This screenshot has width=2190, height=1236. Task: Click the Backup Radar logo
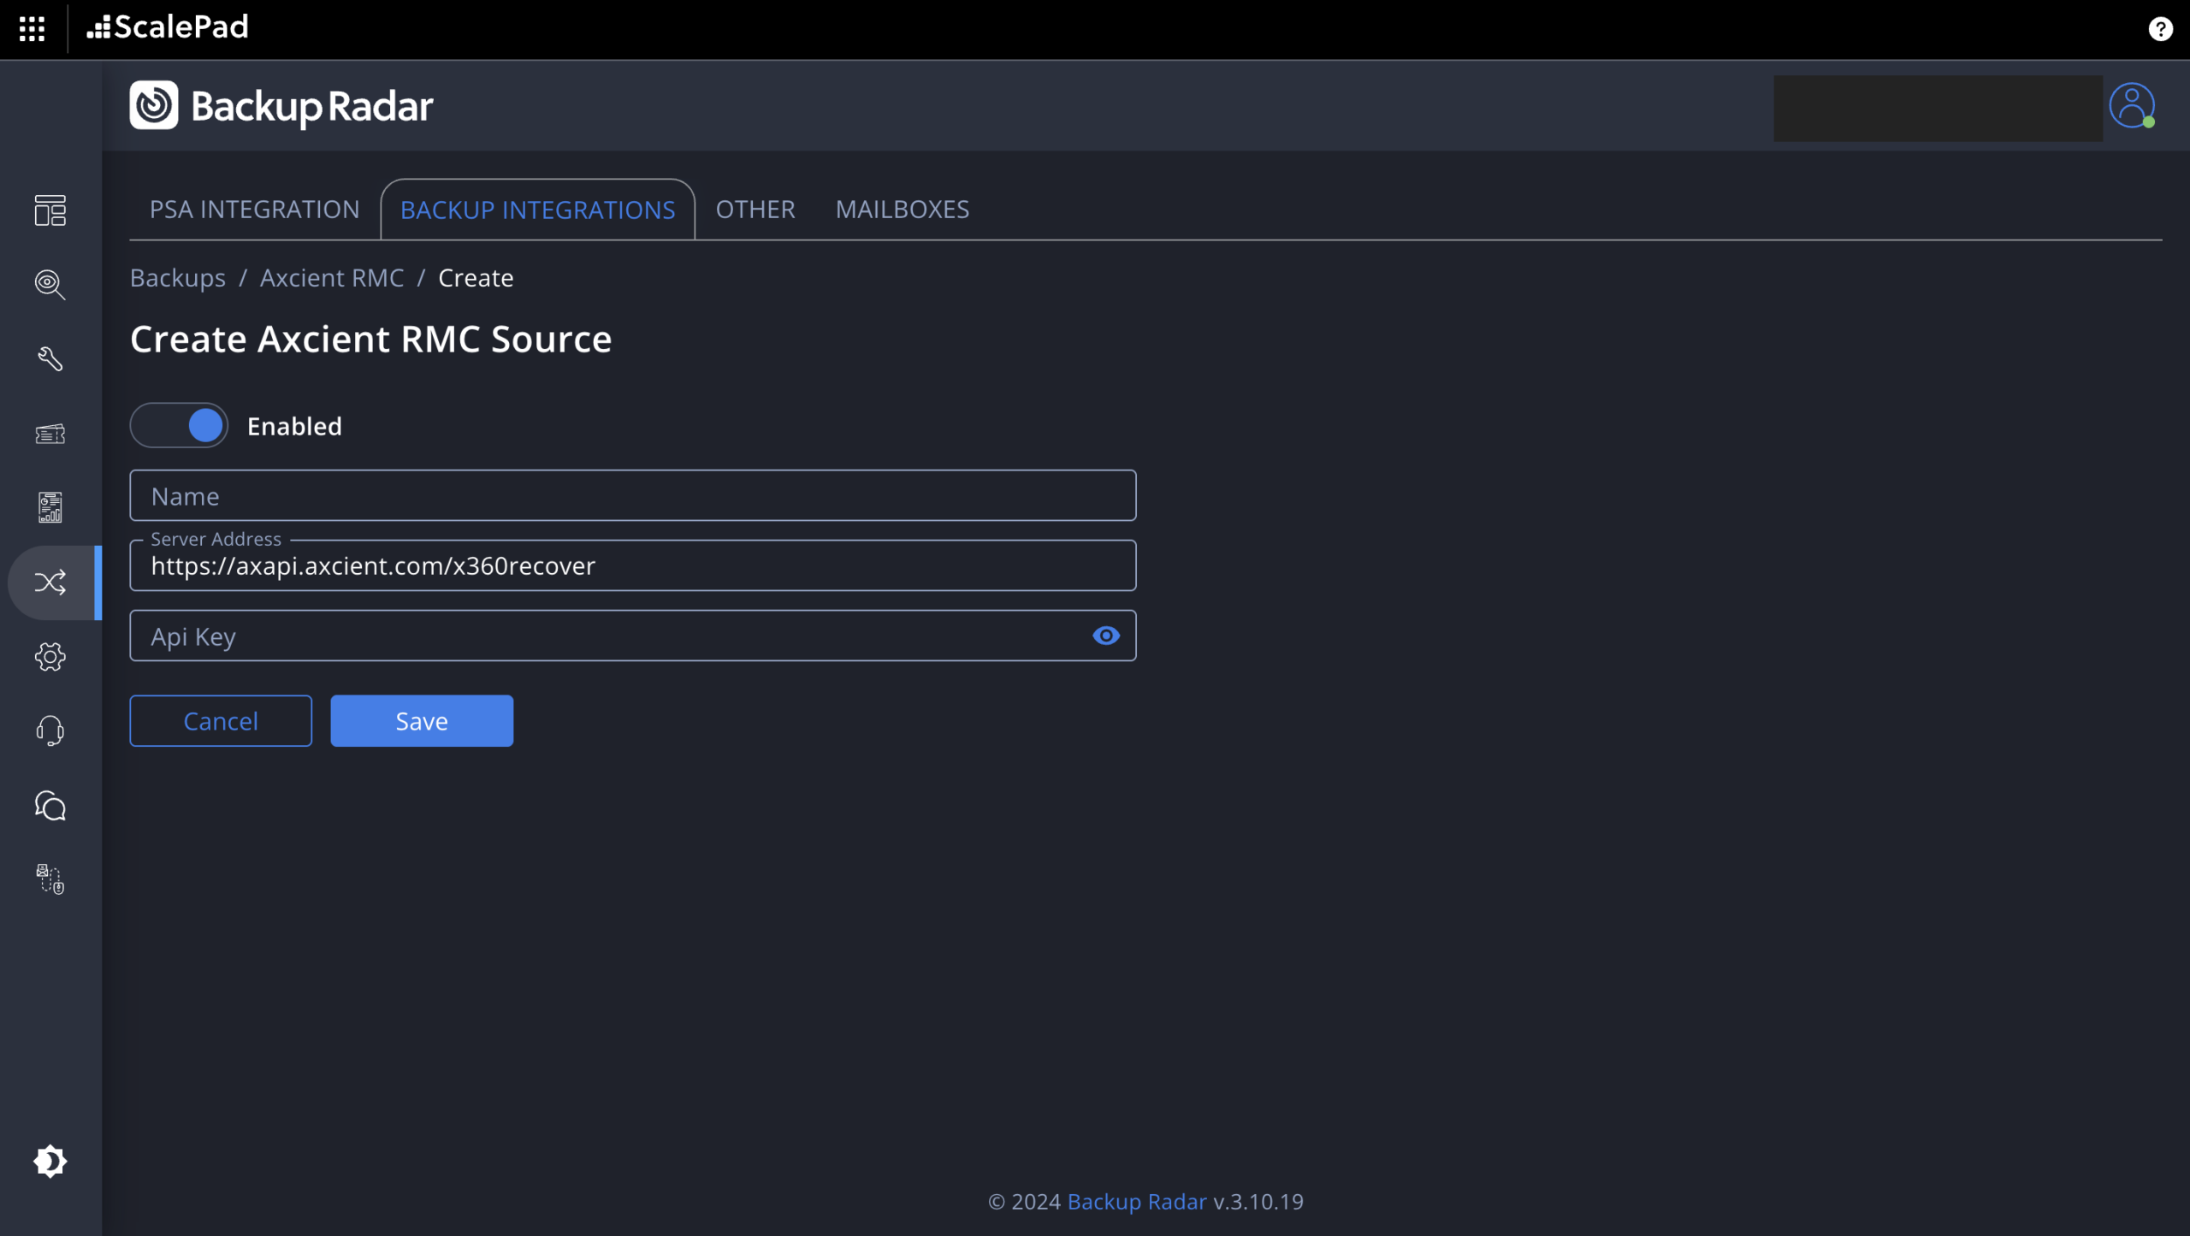point(281,106)
